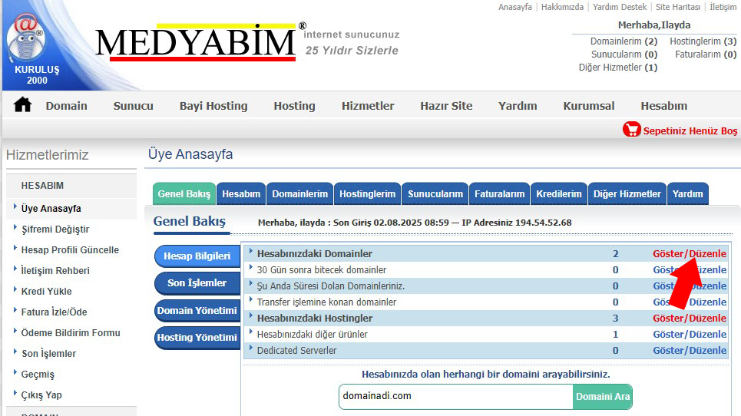Switch to the Yardım tab
Screen dimensions: 741x416
[x=687, y=193]
